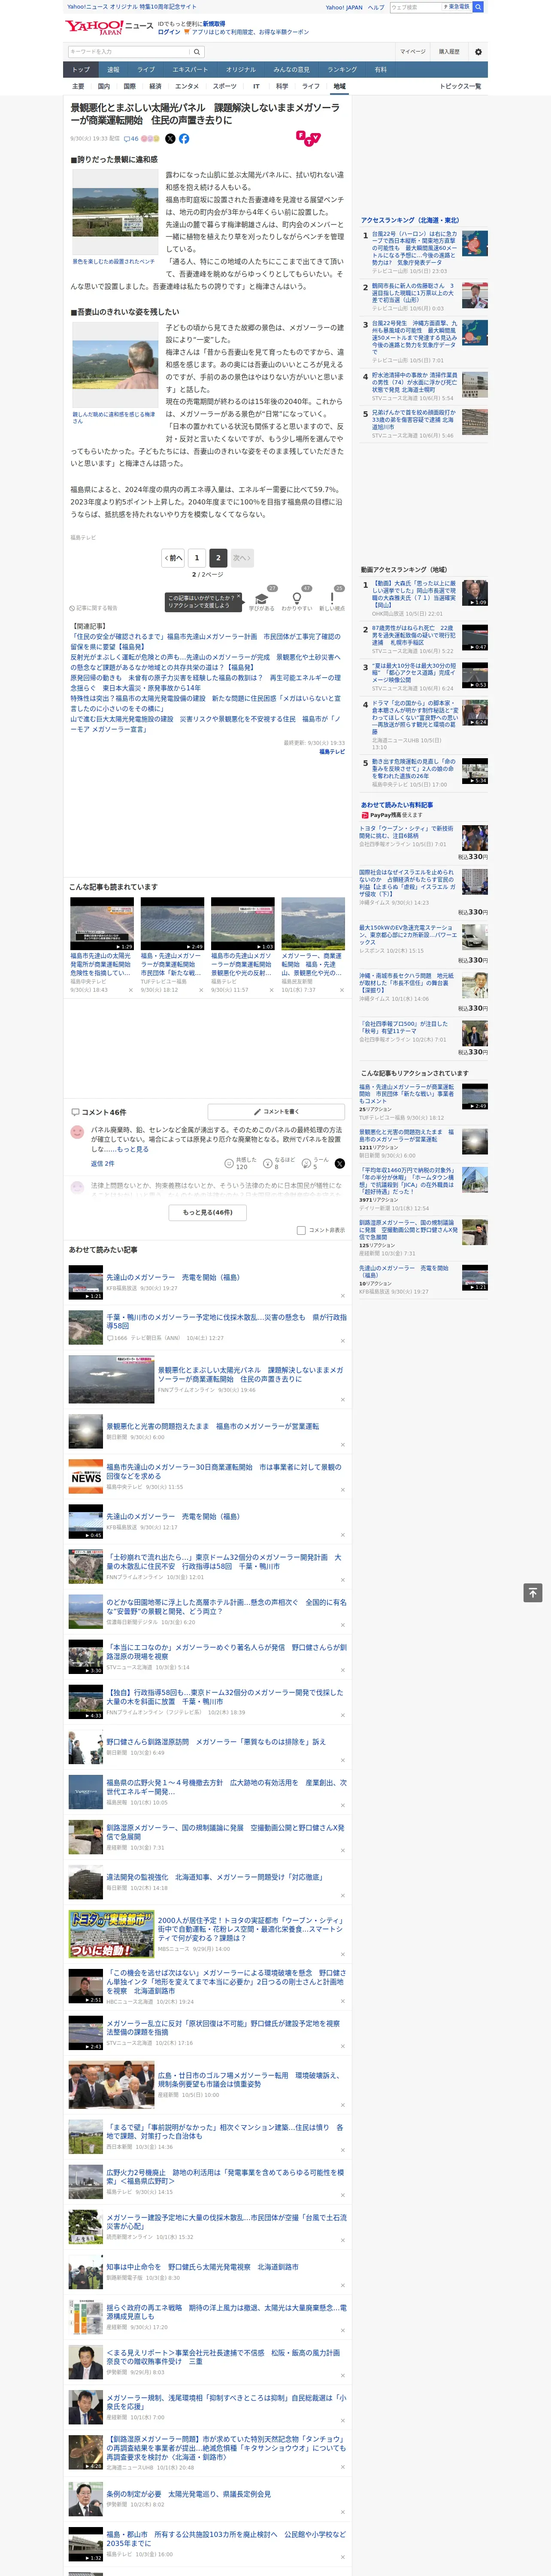Toggle the コメント非表示 checkbox

pos(301,1230)
